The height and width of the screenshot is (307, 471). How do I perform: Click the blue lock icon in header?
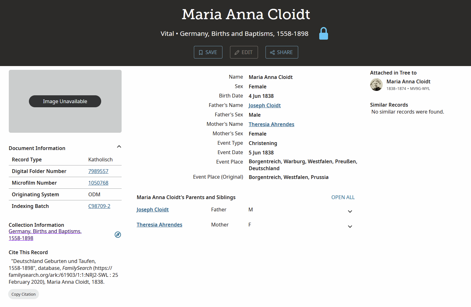click(x=323, y=33)
